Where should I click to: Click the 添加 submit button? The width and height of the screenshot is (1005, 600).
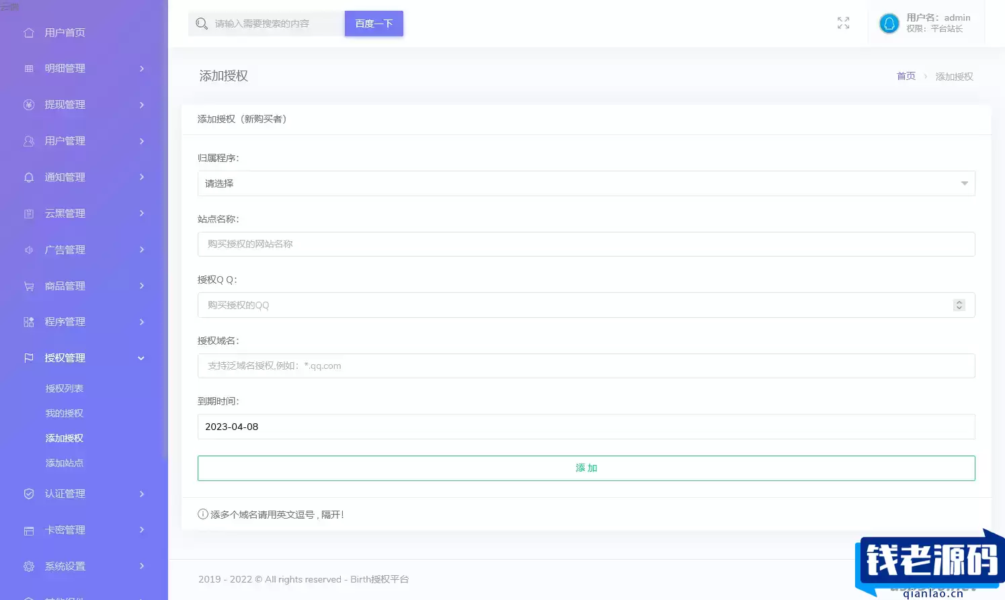[x=586, y=468]
